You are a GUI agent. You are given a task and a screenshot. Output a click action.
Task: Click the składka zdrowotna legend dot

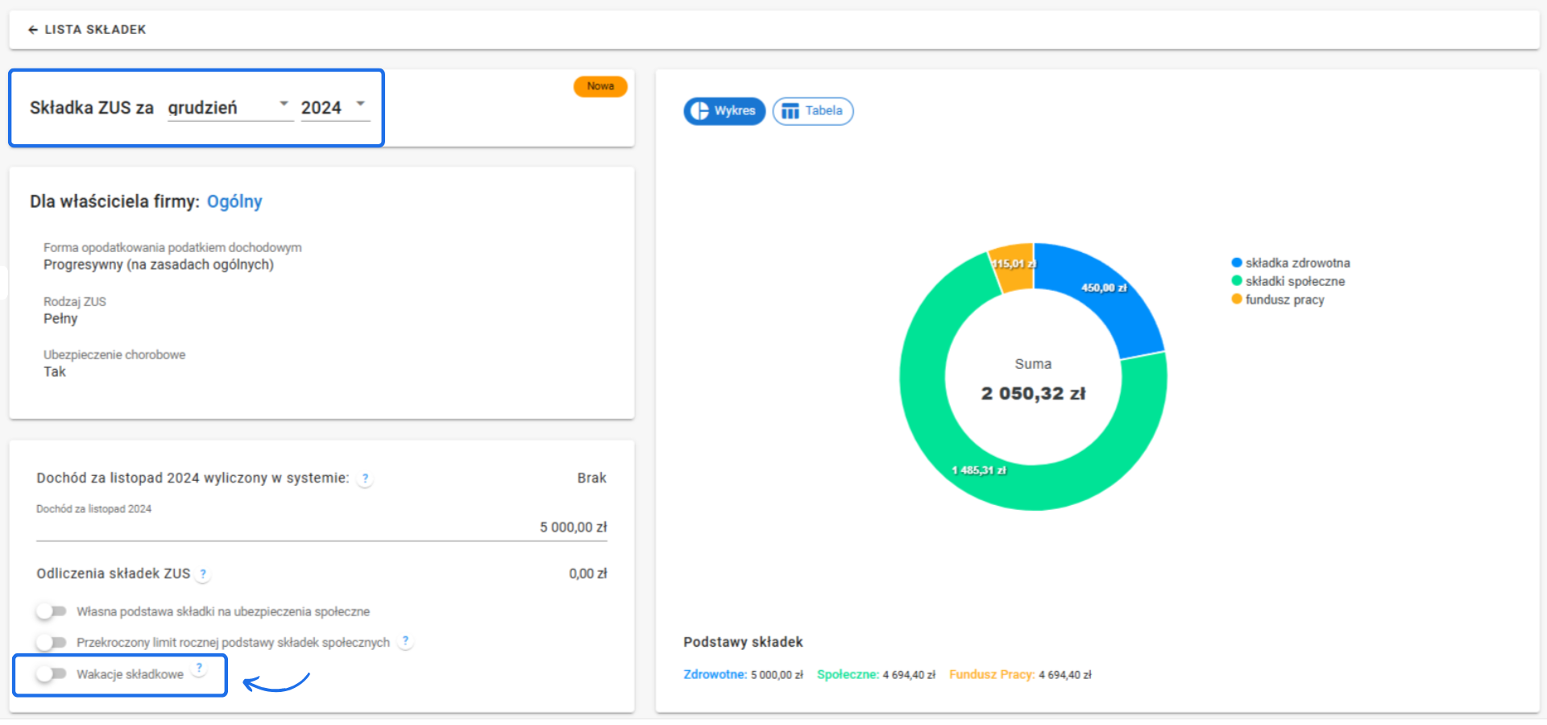point(1236,263)
